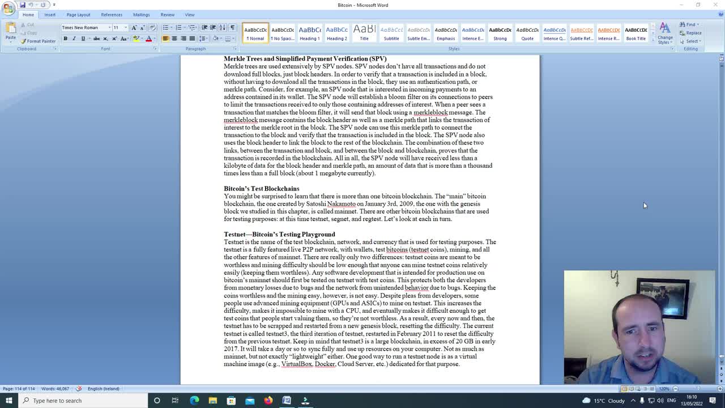Click the Paste button
Screen dimensions: 725x408
[x=10, y=32]
